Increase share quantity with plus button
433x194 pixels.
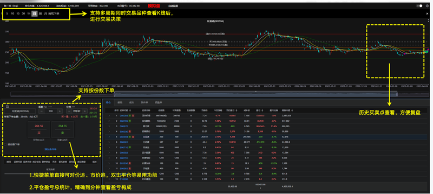pos(60,111)
